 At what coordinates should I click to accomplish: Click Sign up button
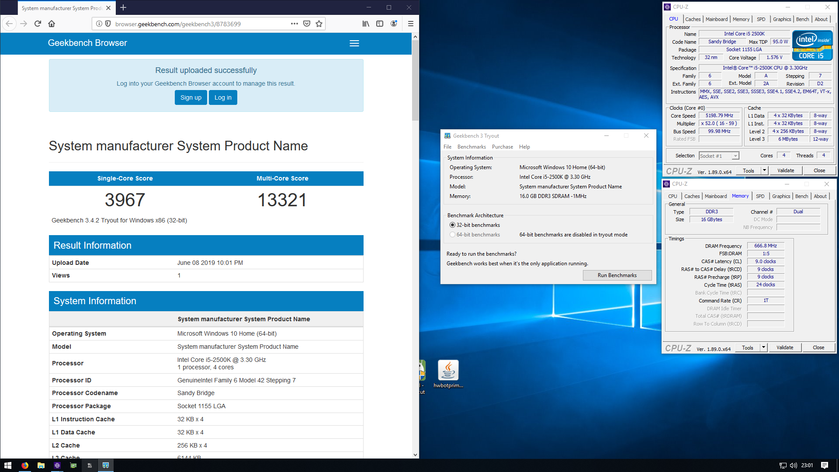[191, 97]
